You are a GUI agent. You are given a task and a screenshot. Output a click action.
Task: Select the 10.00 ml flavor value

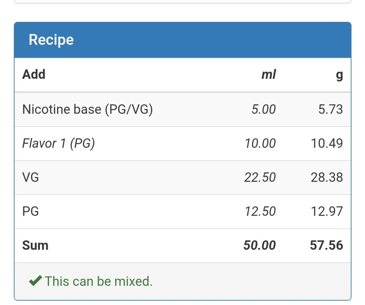tap(260, 143)
